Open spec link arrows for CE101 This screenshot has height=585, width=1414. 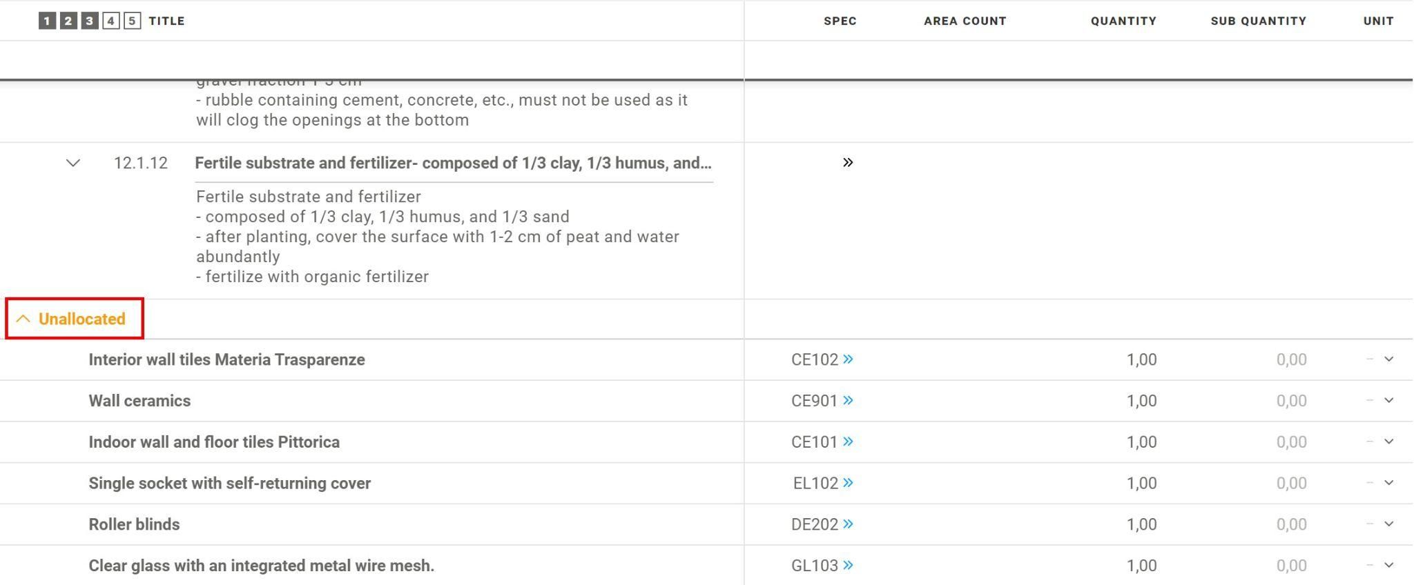pos(848,442)
